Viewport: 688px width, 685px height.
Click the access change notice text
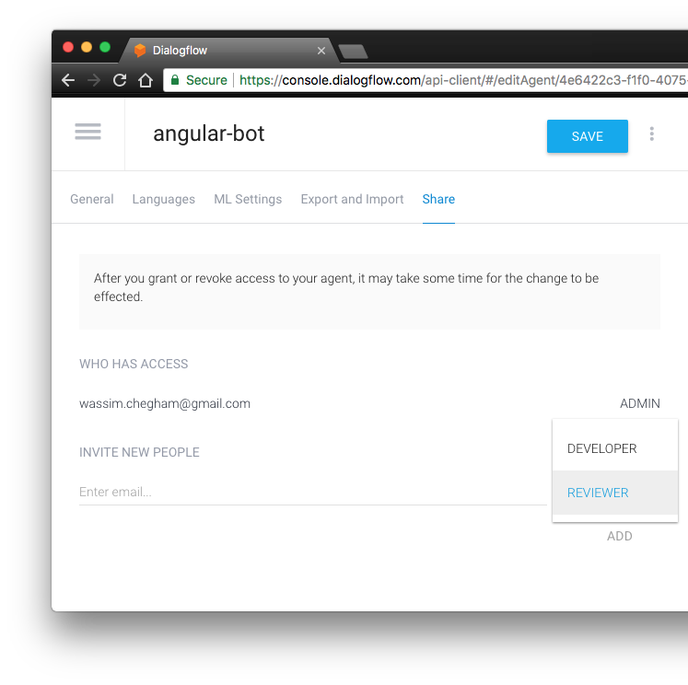tap(346, 287)
